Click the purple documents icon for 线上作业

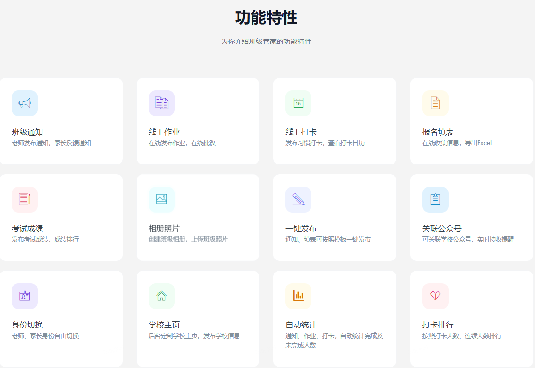[x=161, y=103]
